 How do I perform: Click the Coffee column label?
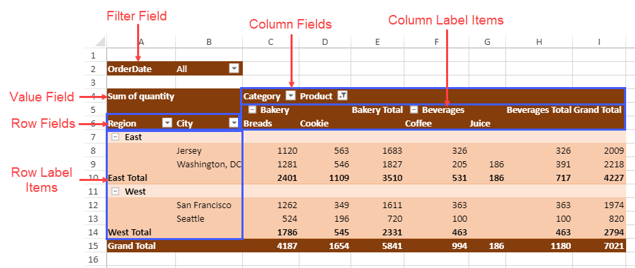click(x=418, y=124)
